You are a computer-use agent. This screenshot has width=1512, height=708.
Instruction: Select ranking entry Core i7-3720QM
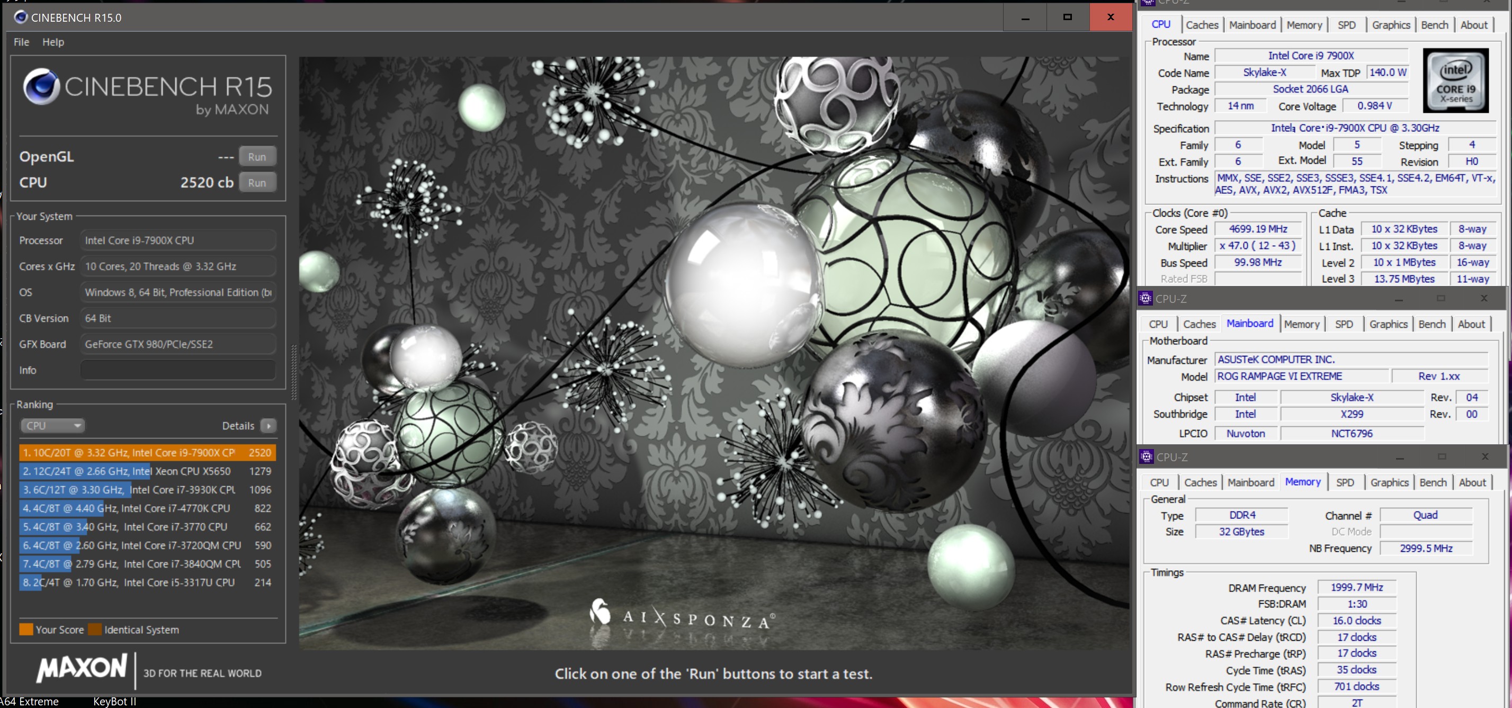click(147, 545)
